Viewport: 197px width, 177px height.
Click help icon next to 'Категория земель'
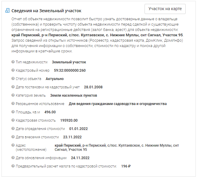pos(13,95)
